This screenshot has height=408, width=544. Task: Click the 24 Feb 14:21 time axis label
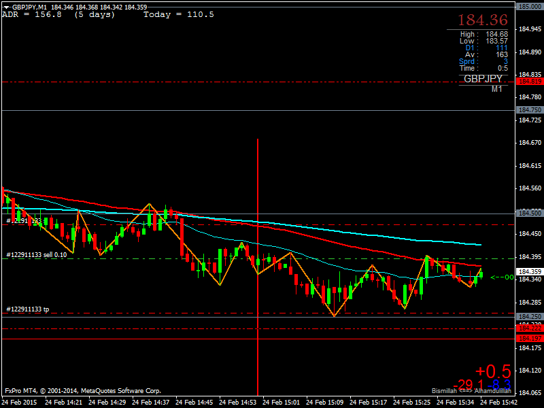(x=63, y=403)
